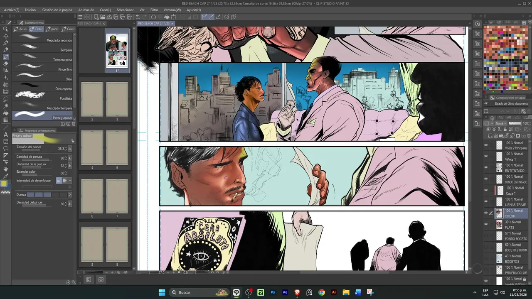532x299 pixels.
Task: Select the Fill bucket tool
Action: coord(6,113)
